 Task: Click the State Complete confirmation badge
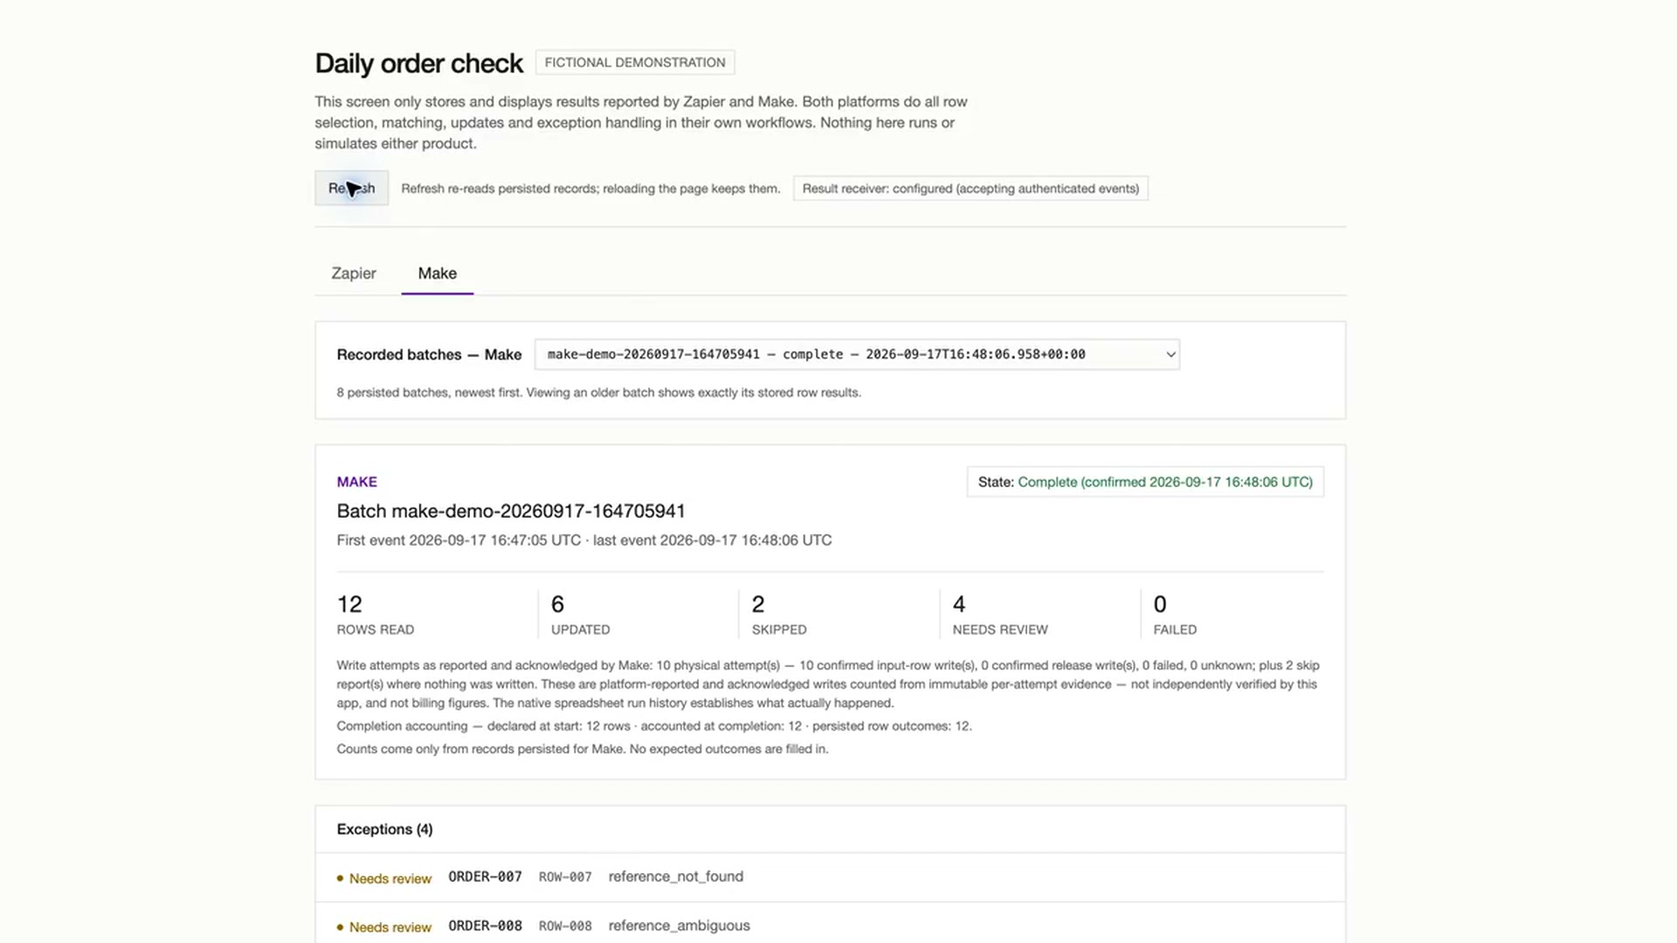[1145, 482]
